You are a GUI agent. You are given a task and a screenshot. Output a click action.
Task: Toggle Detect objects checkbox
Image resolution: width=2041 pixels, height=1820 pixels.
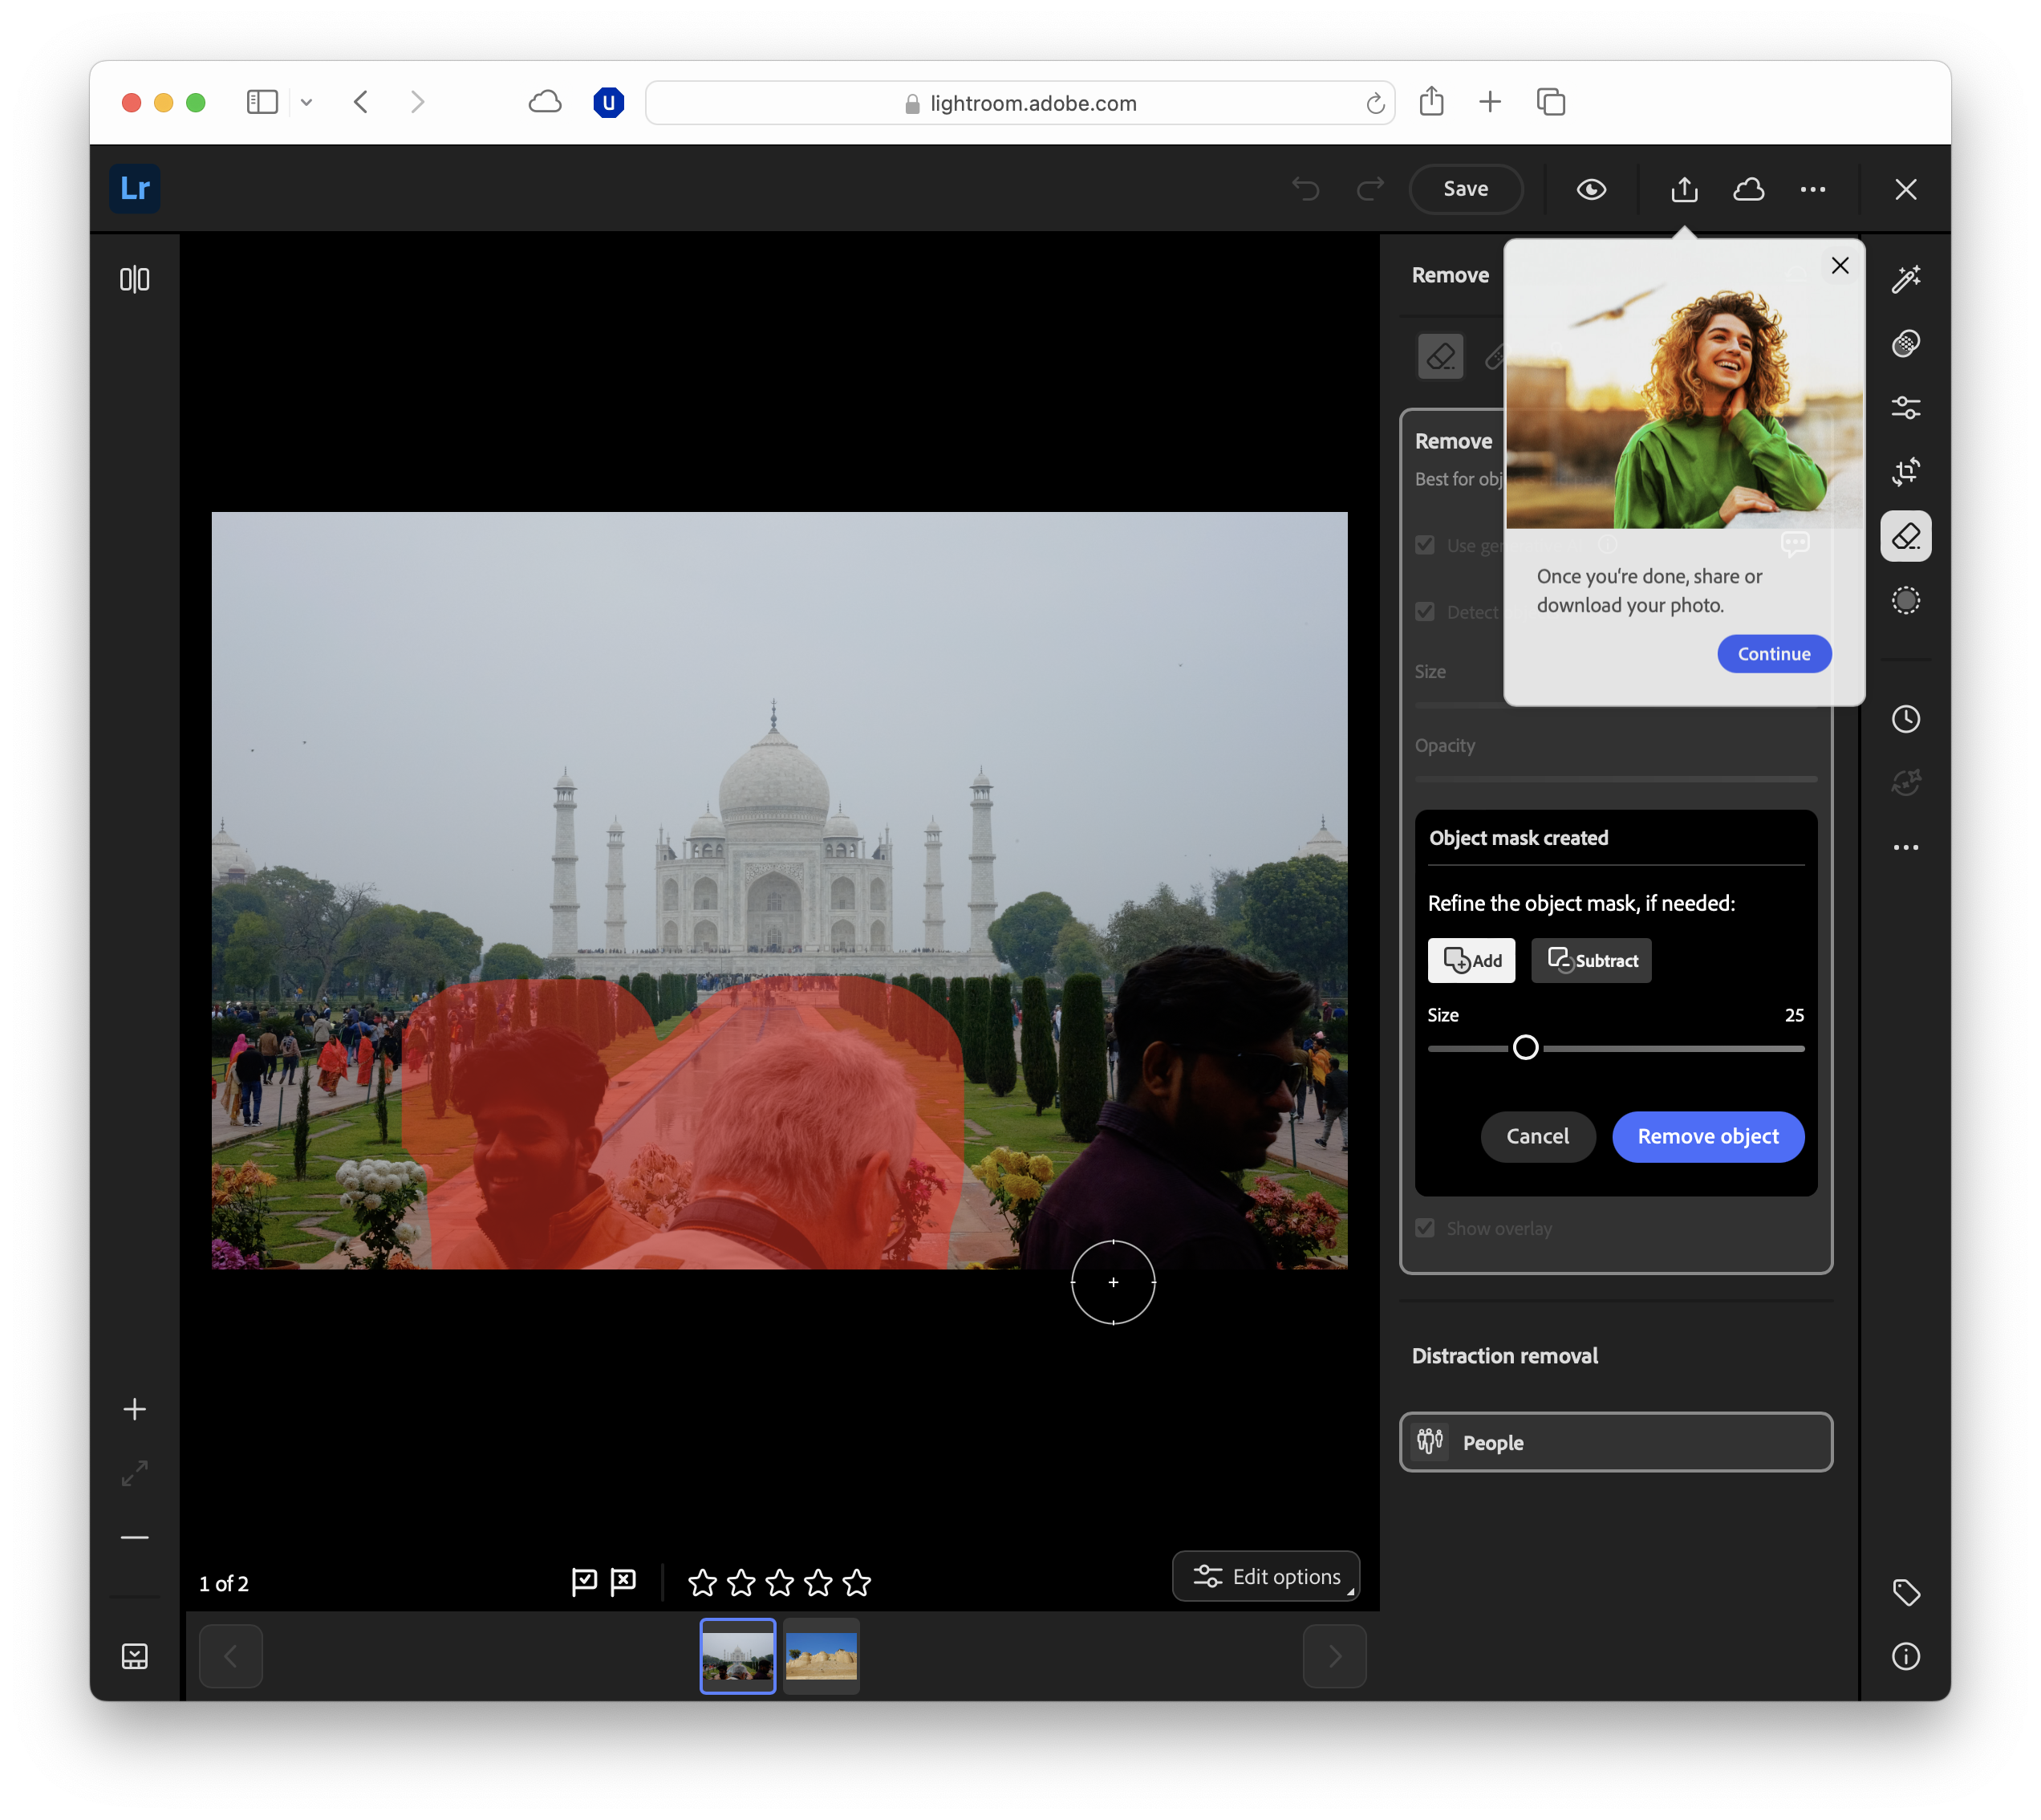click(1426, 611)
